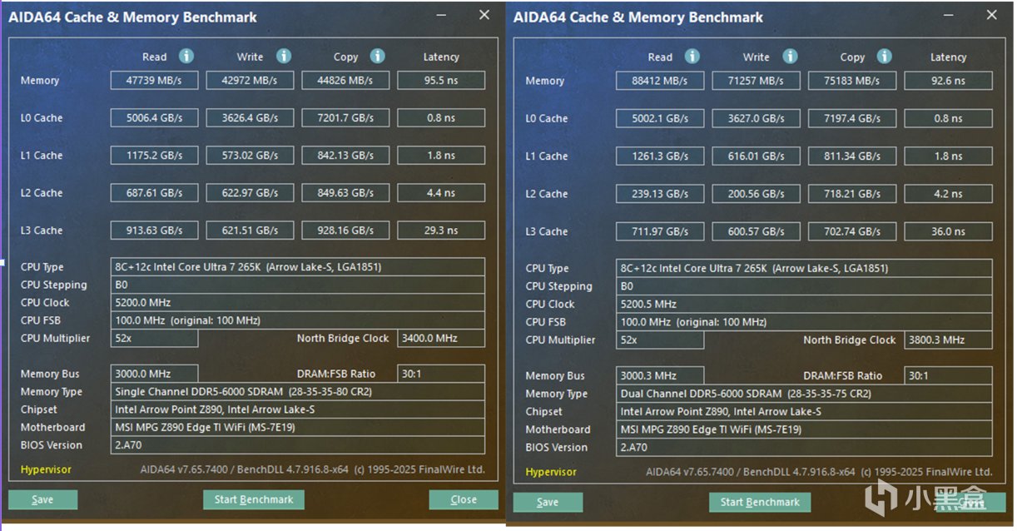Click L0 Cache read 5006.4 GB/s
Screen dimensions: 1017x531
pyautogui.click(x=155, y=117)
